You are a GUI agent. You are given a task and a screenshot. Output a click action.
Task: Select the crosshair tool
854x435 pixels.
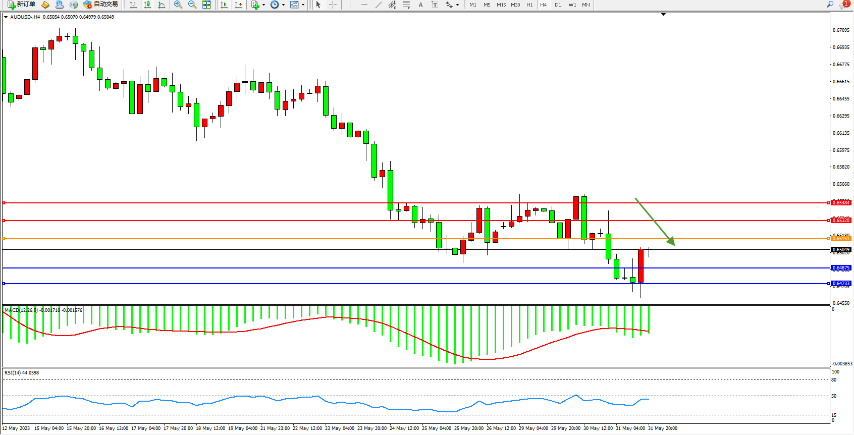[333, 5]
